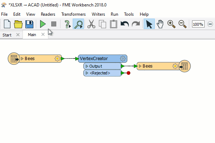This screenshot has height=143, width=215.
Task: Open the View menu
Action: pos(30,14)
